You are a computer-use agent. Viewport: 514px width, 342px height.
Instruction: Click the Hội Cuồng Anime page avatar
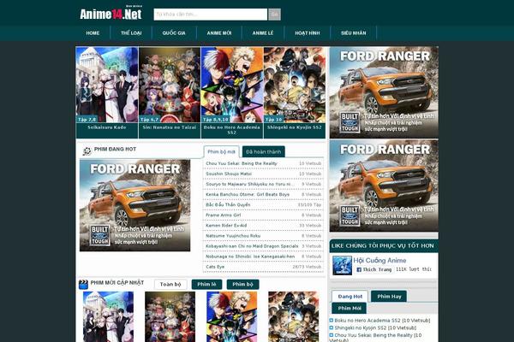click(342, 265)
